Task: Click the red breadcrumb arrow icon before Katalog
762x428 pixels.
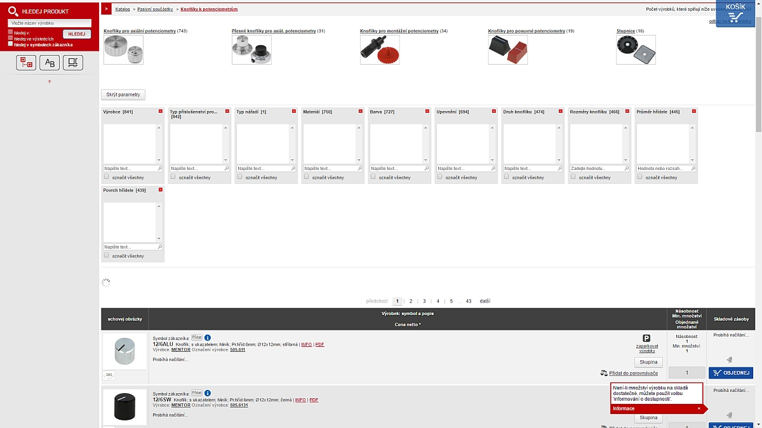Action: pyautogui.click(x=107, y=9)
